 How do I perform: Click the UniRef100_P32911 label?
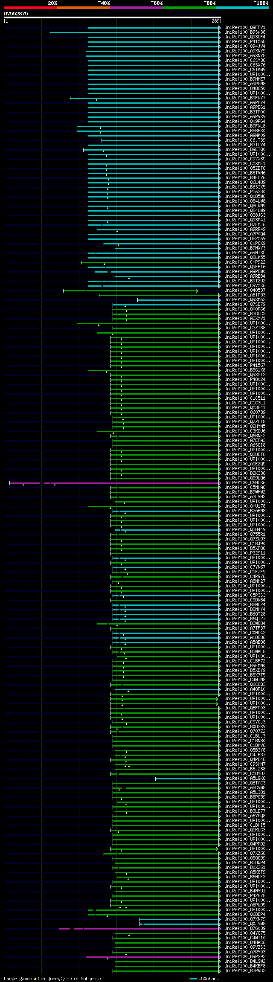[245, 553]
